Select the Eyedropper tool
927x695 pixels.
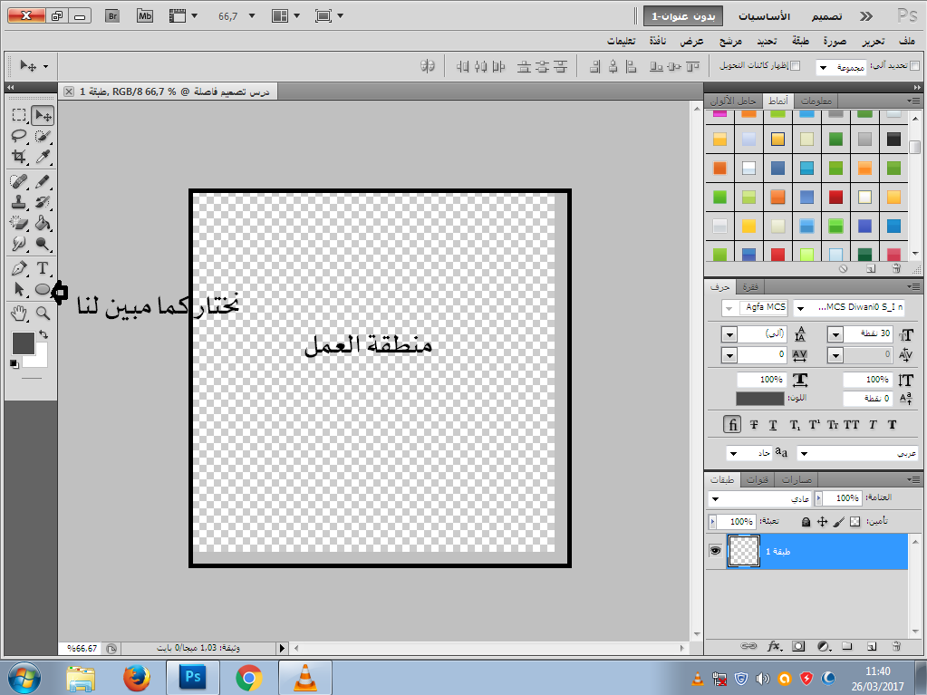point(42,157)
